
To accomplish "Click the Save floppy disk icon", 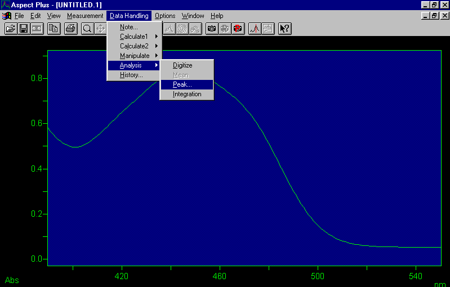I will coord(24,28).
